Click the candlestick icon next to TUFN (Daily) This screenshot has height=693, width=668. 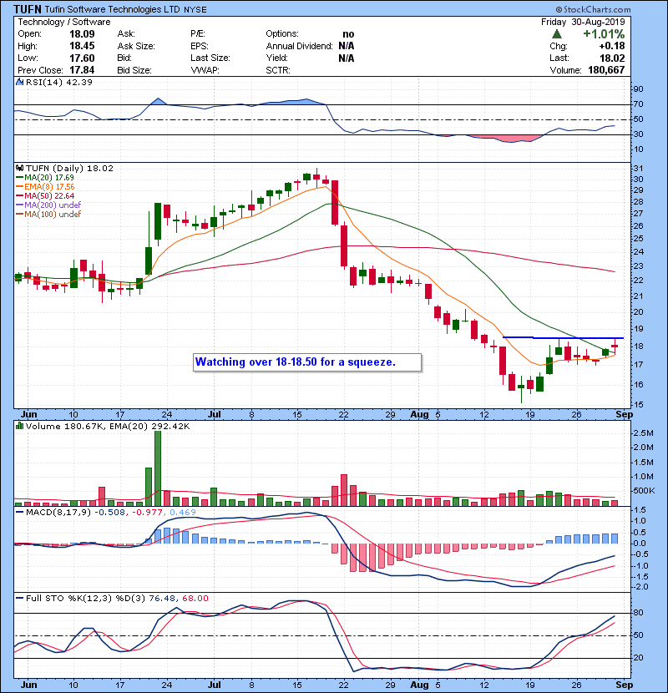tap(19, 169)
